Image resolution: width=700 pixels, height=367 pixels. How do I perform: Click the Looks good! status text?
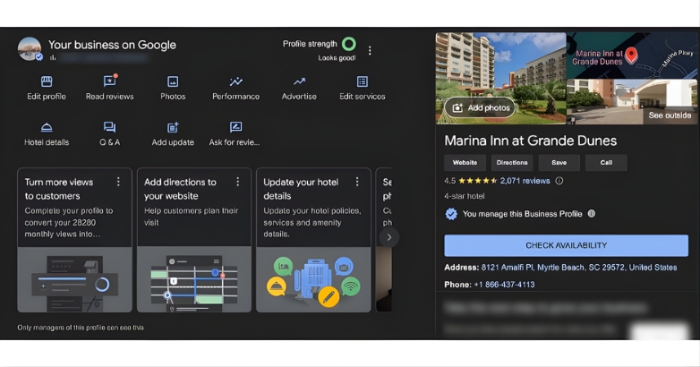[x=337, y=58]
